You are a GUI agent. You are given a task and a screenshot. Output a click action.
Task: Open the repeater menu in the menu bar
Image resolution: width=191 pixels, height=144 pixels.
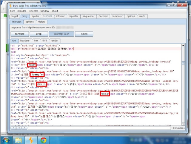[x=33, y=11]
